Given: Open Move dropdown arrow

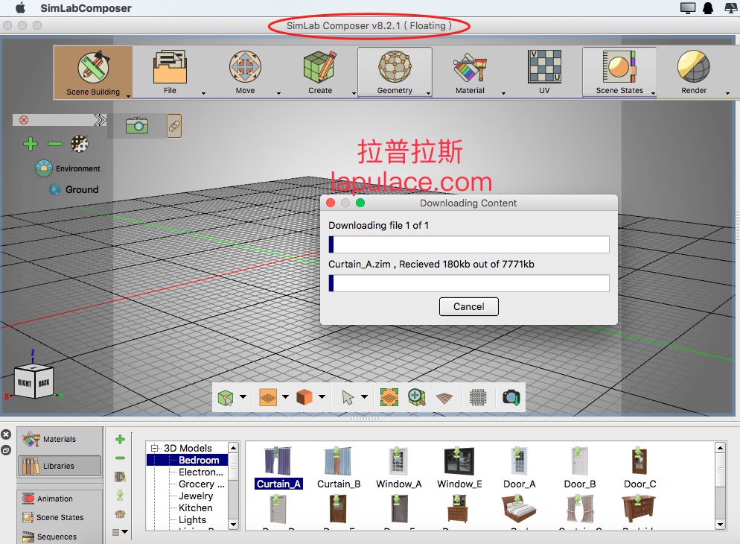Looking at the screenshot, I should (278, 93).
